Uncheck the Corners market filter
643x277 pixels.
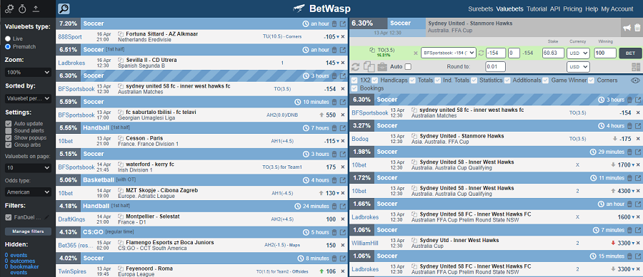click(591, 80)
